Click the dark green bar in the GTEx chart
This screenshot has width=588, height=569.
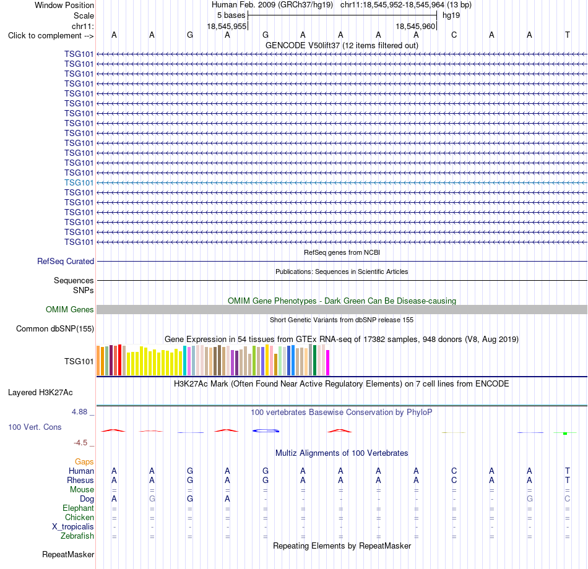tap(314, 360)
